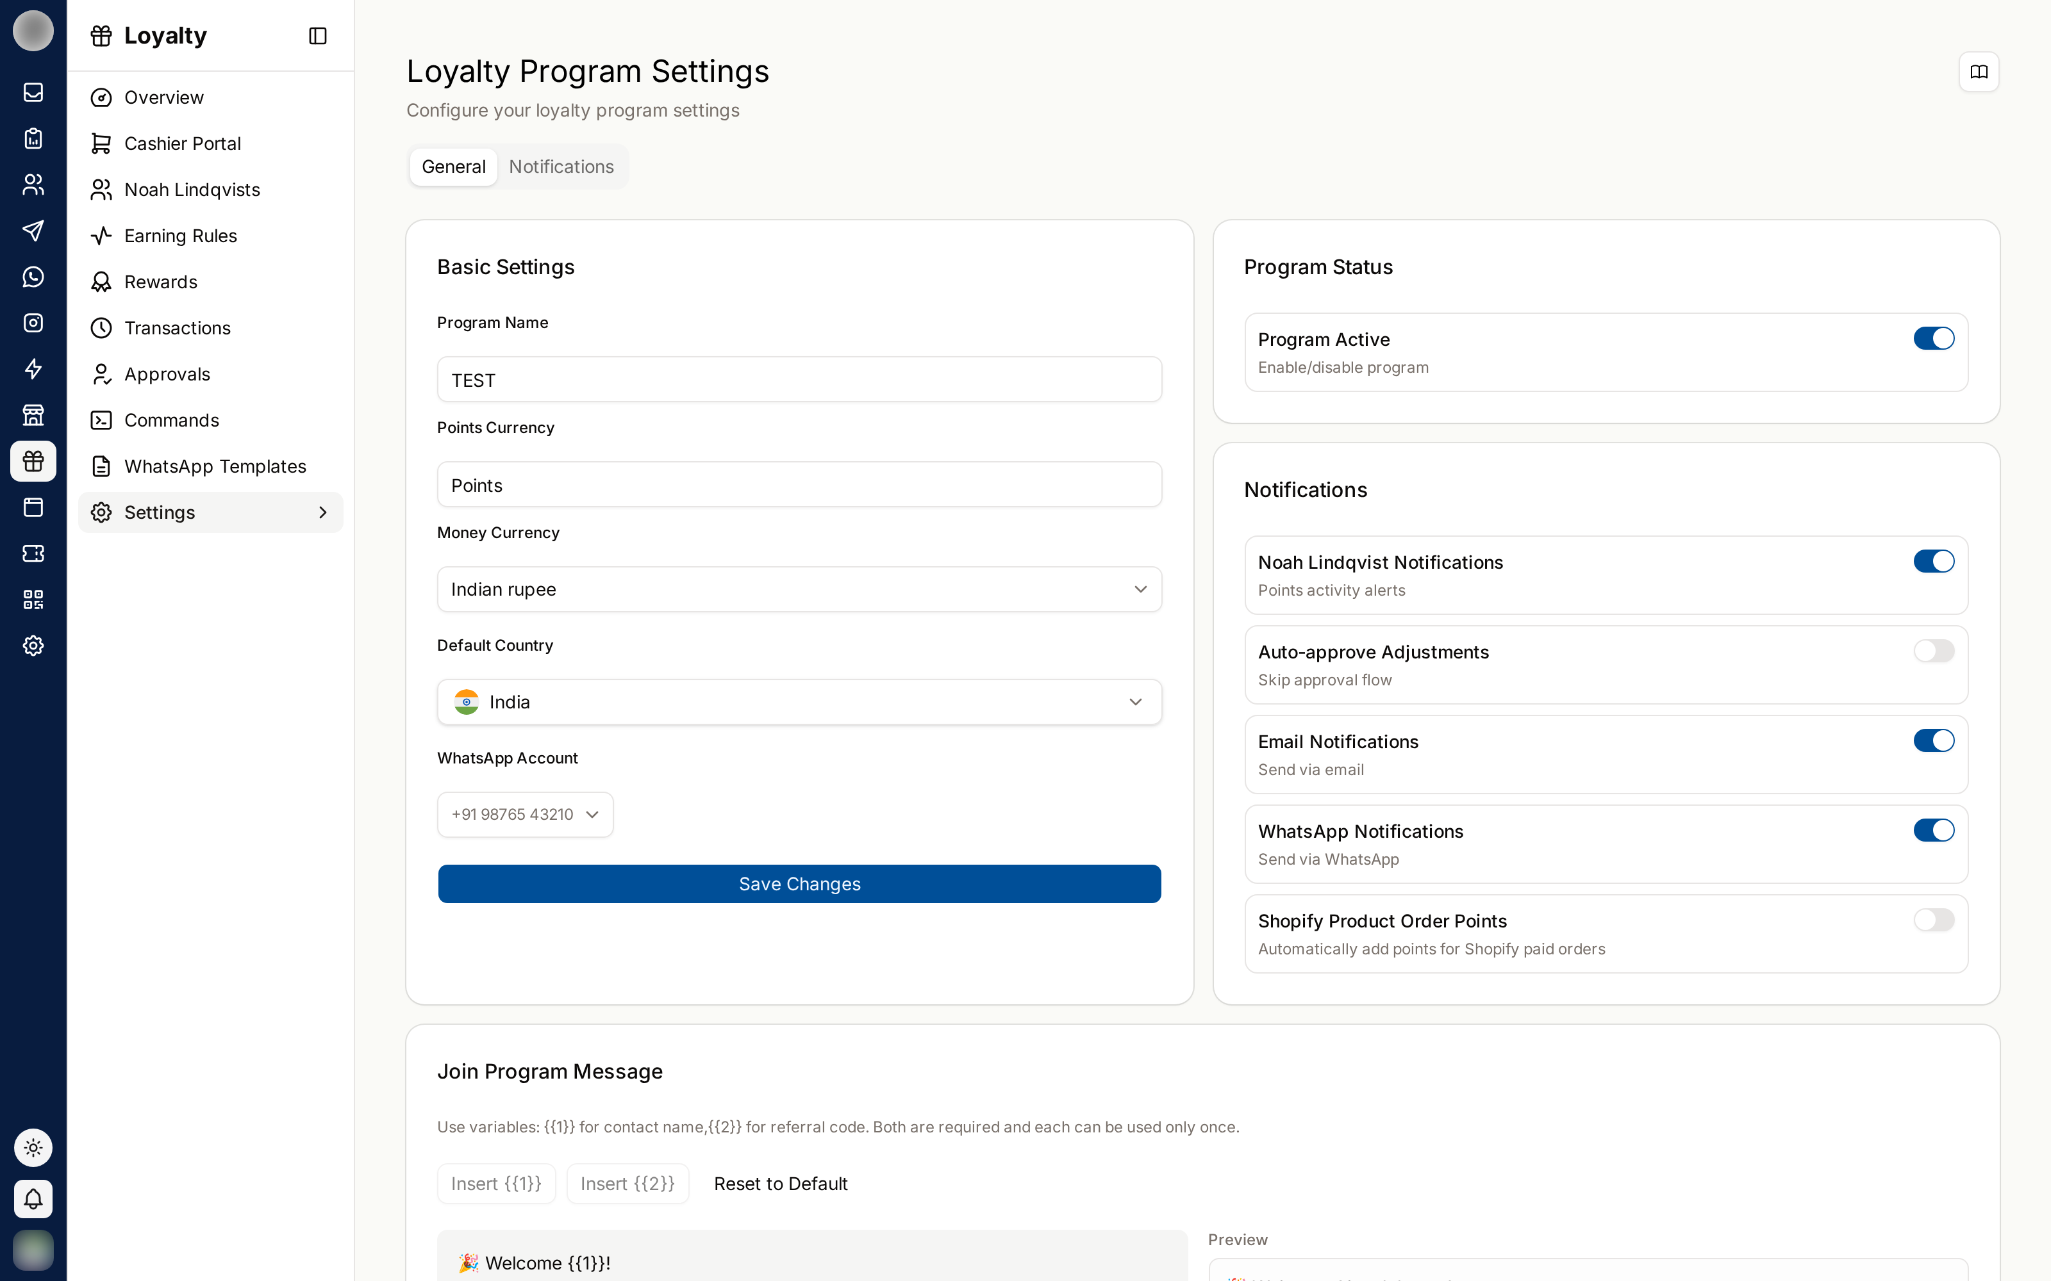This screenshot has width=2051, height=1281.
Task: Click the Welcome {{1}} message text area
Action: [x=812, y=1255]
